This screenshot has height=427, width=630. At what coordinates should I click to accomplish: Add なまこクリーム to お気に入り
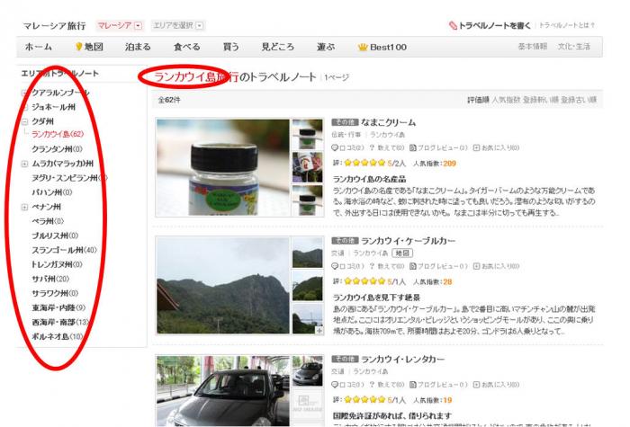coord(496,148)
